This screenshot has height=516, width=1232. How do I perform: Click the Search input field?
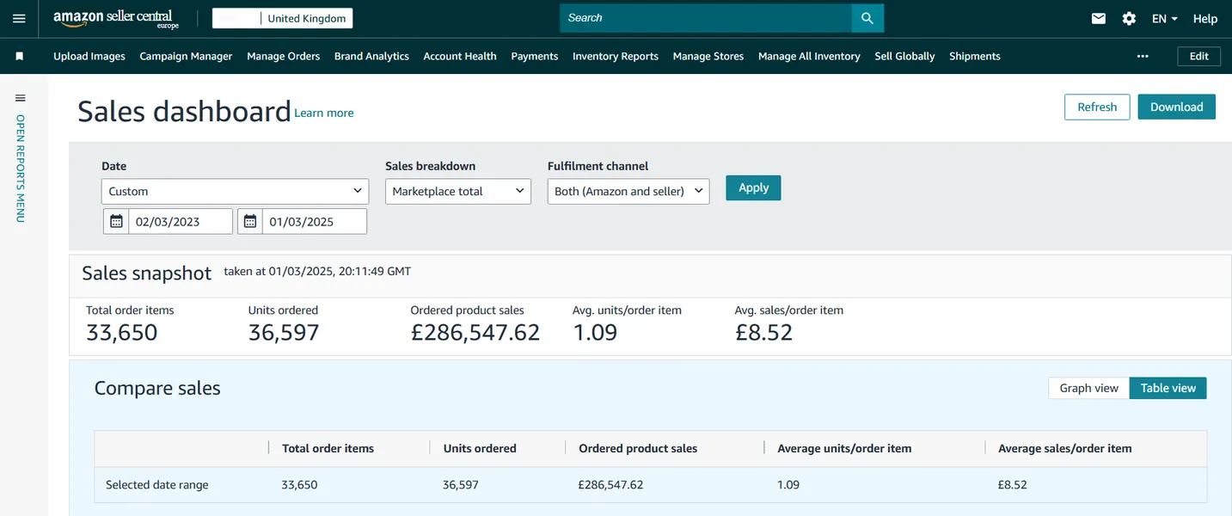click(x=706, y=18)
